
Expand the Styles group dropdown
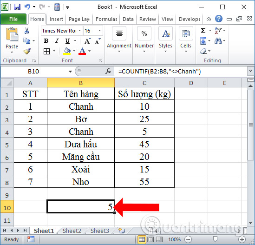pyautogui.click(x=165, y=52)
